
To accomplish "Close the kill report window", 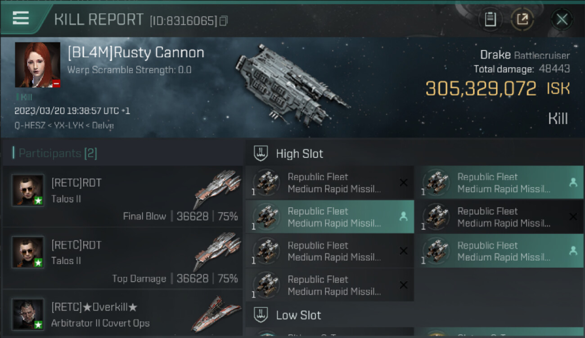I will (562, 19).
